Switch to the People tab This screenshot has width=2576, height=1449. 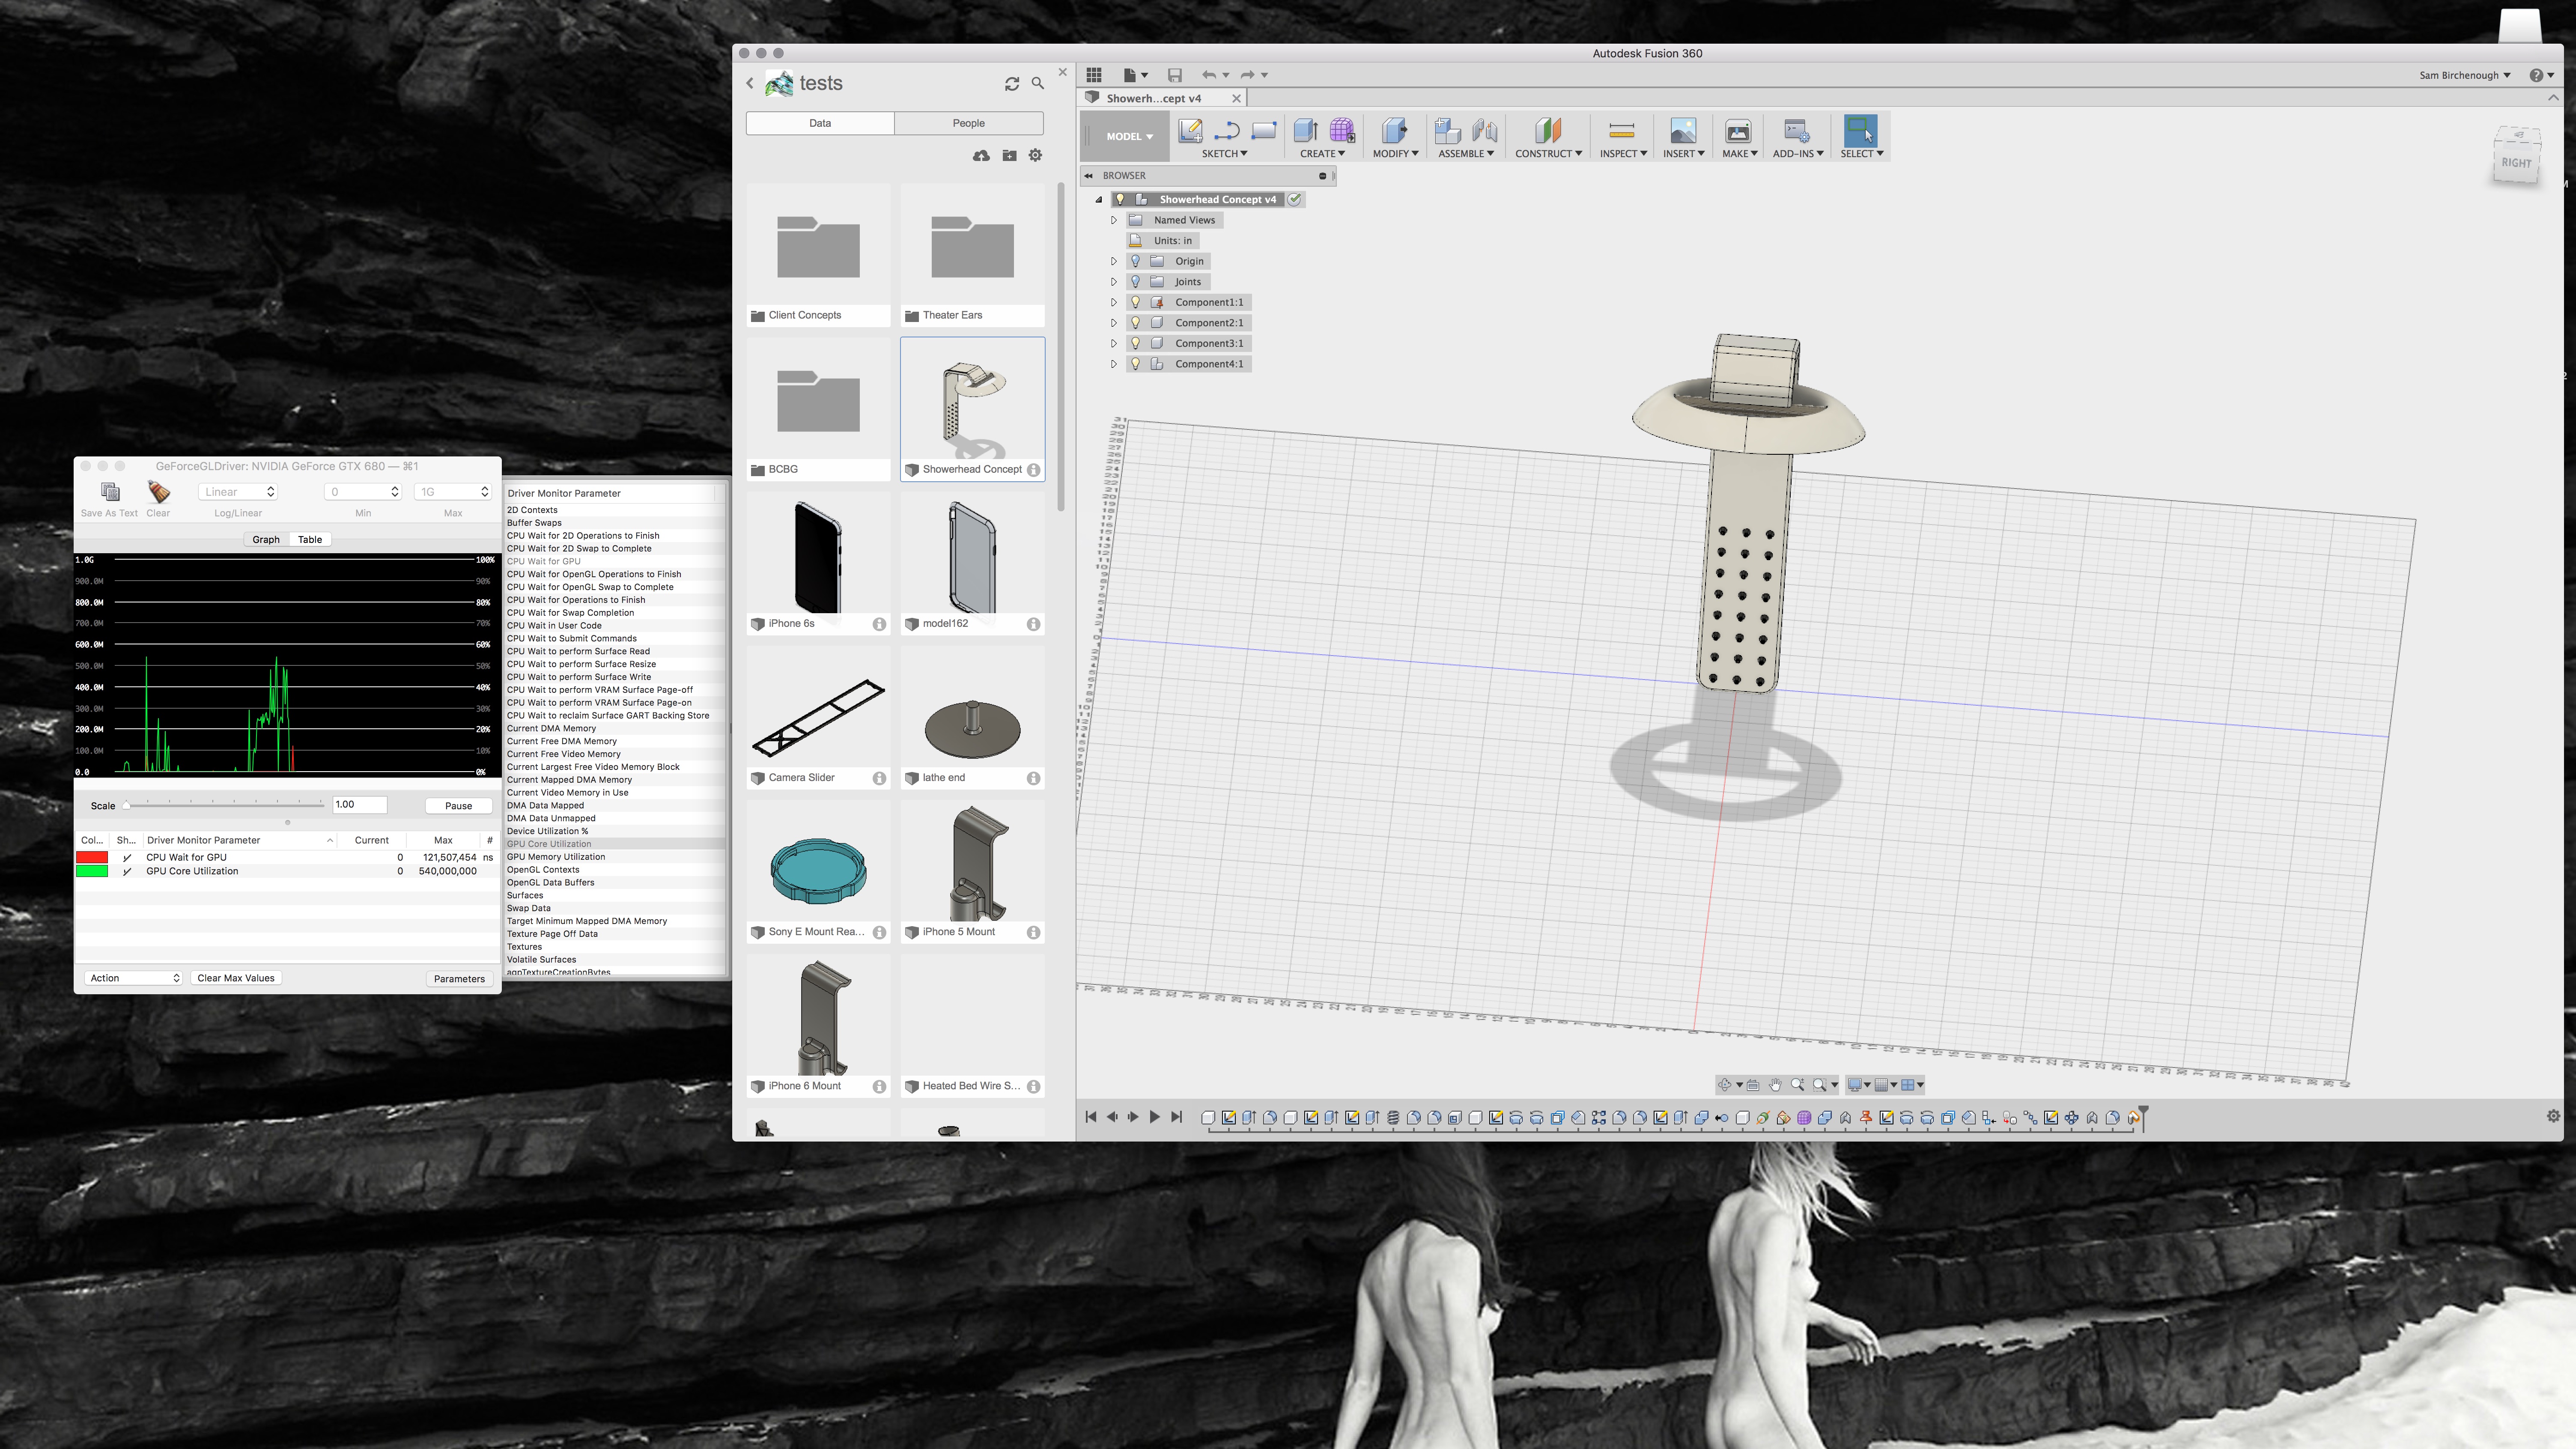click(x=968, y=123)
